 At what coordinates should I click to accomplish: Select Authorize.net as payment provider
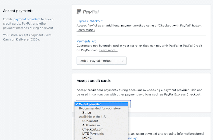click(x=92, y=125)
